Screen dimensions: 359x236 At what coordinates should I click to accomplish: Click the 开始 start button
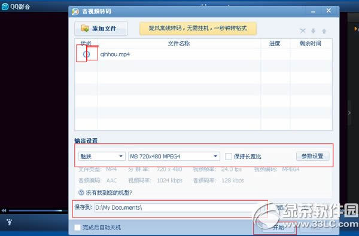(x=278, y=228)
